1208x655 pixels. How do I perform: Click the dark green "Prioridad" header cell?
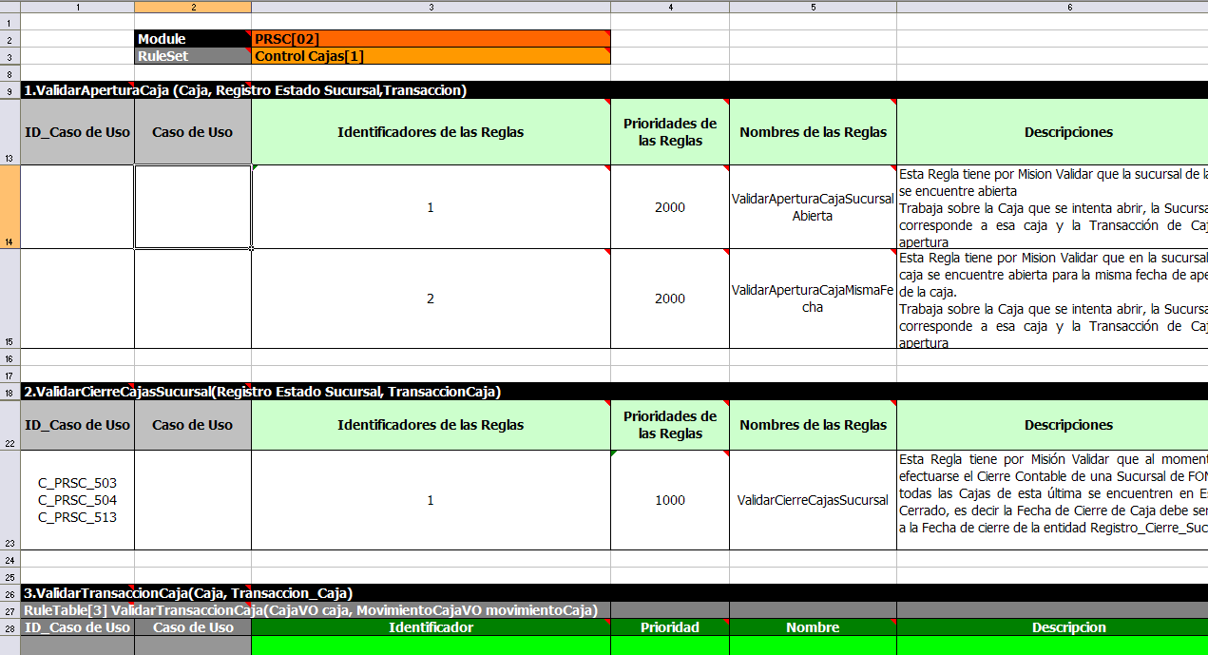tap(670, 627)
